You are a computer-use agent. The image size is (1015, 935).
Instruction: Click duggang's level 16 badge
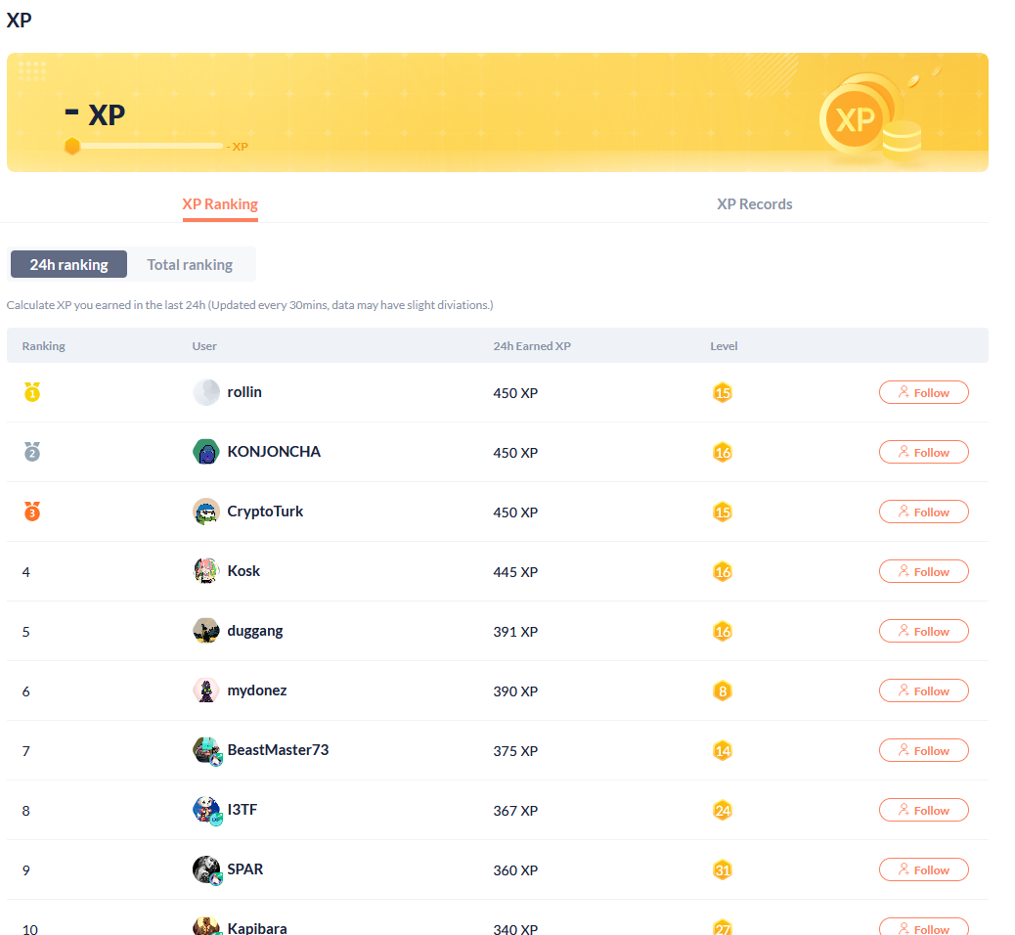pos(723,631)
